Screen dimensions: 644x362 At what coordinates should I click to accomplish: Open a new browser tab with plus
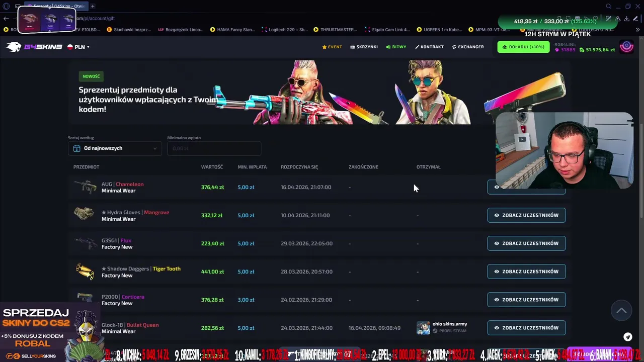coord(93,6)
